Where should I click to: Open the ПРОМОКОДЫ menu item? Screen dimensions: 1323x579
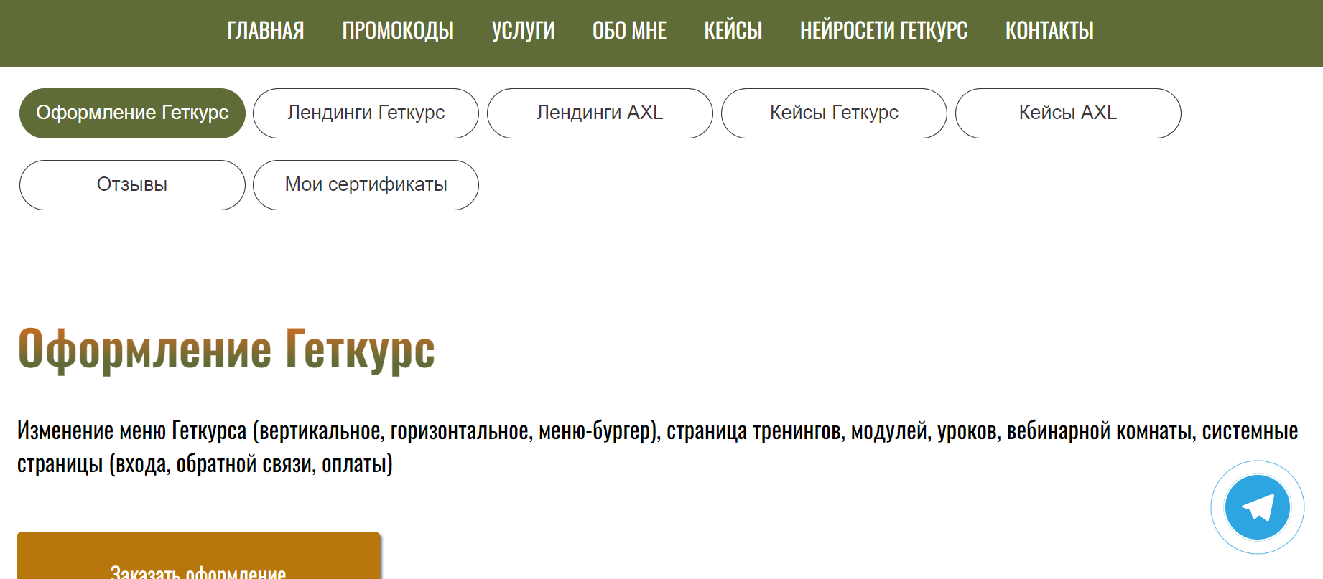398,31
